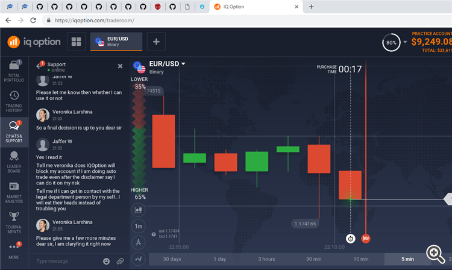This screenshot has width=452, height=270.
Task: Click the HIGHER 65% label
Action: [x=140, y=193]
